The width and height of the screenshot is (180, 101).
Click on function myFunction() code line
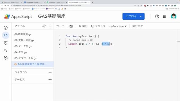point(82,36)
